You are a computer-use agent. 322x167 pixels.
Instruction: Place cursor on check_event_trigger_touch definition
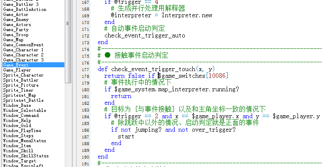[153, 69]
